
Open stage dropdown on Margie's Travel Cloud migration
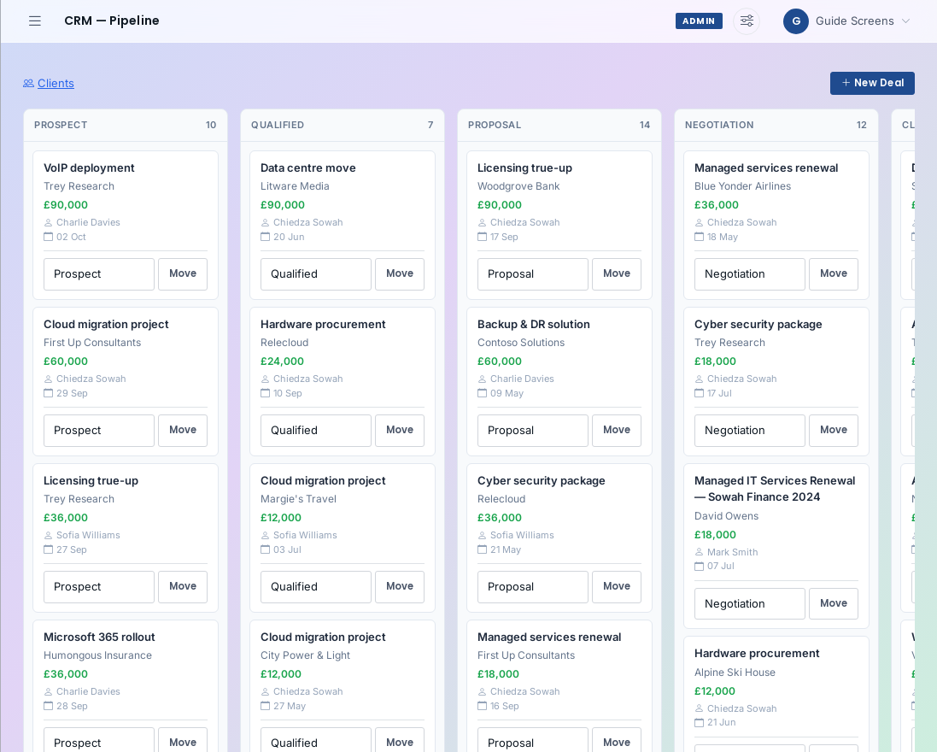tap(315, 586)
